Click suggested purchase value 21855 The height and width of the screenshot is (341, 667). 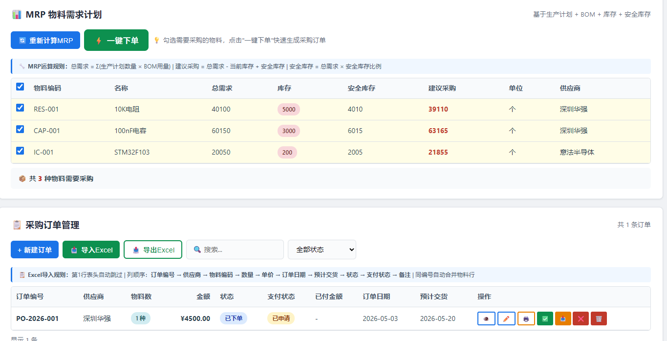(x=438, y=152)
